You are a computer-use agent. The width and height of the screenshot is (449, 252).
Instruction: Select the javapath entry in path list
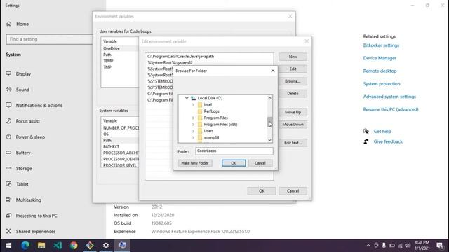click(x=209, y=56)
